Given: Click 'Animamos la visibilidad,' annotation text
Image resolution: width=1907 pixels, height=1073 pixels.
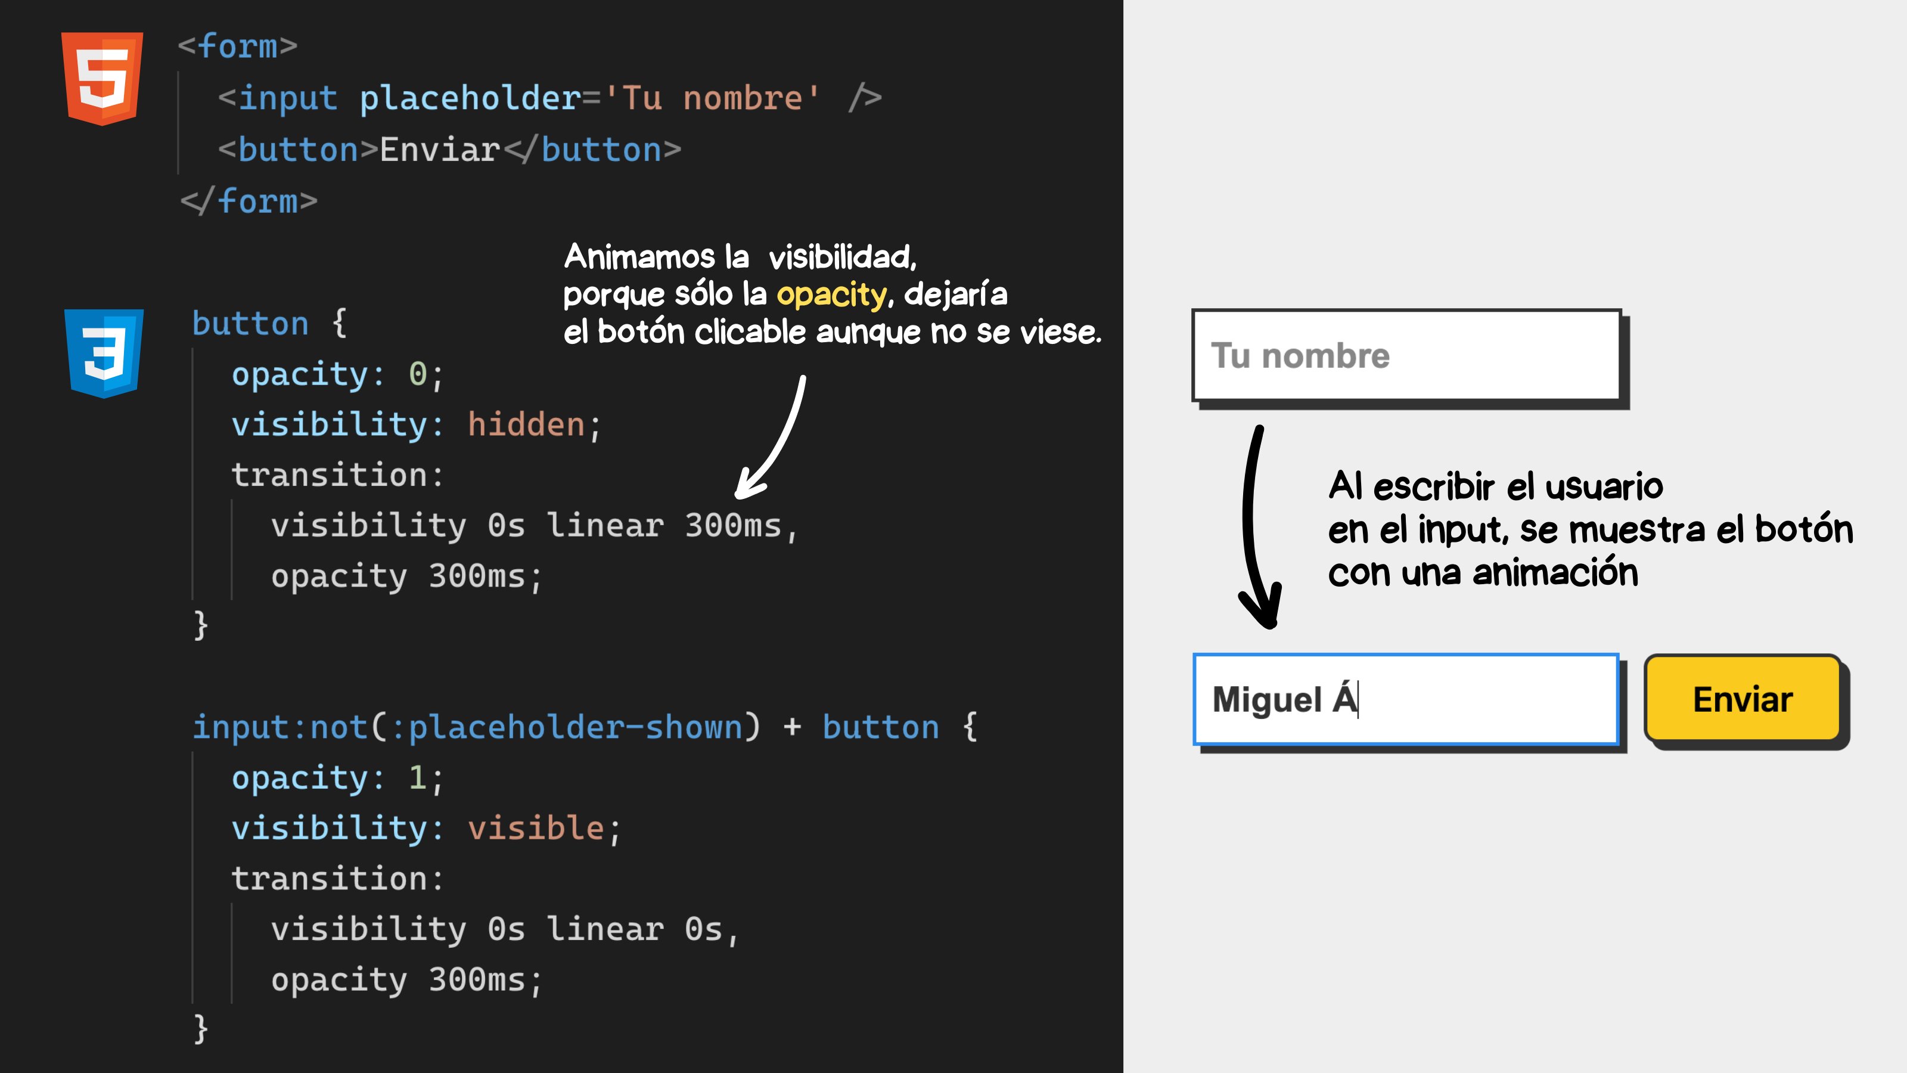Looking at the screenshot, I should 740,257.
